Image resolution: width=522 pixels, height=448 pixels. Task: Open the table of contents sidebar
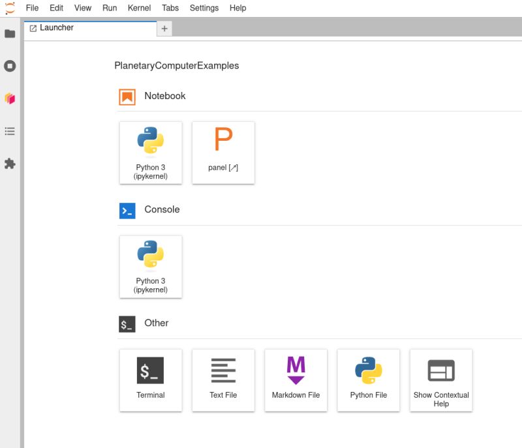[x=10, y=131]
